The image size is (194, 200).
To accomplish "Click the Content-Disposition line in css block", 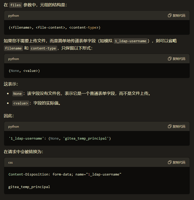I will tap(65, 174).
